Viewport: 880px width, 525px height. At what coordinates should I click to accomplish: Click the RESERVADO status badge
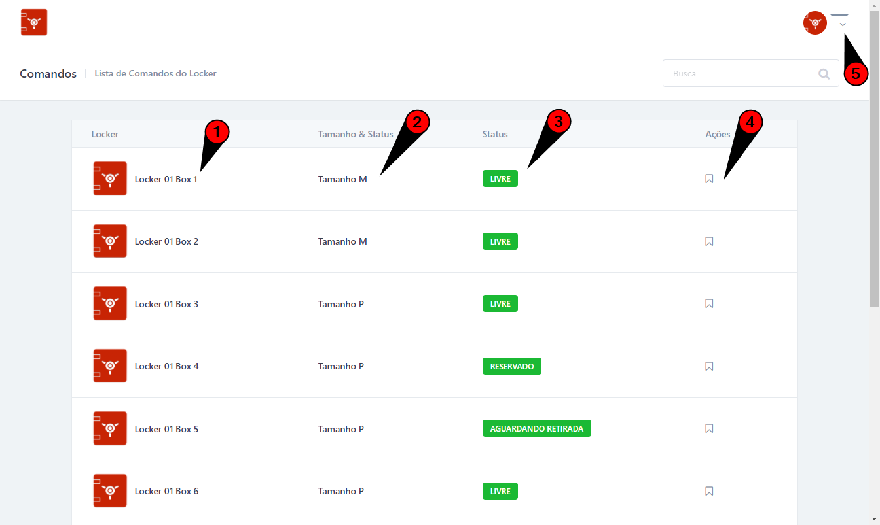511,366
